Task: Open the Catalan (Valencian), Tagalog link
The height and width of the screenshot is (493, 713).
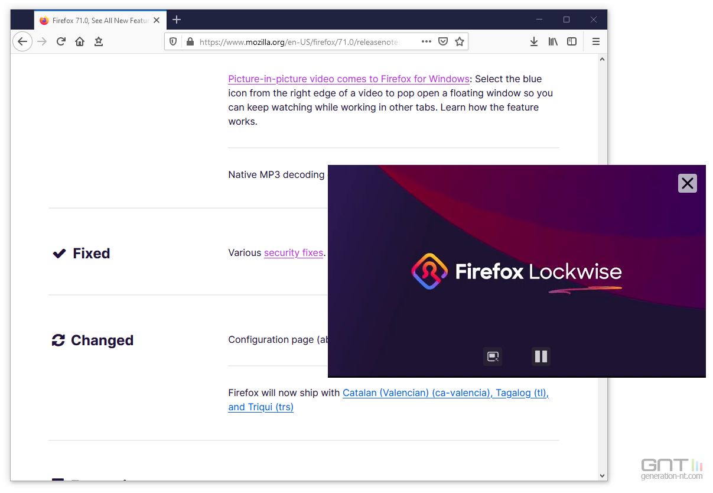Action: coord(446,393)
